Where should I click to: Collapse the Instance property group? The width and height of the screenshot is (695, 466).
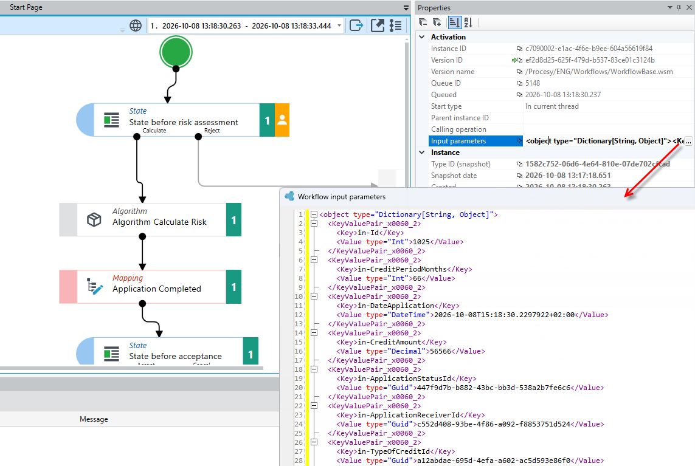[422, 152]
